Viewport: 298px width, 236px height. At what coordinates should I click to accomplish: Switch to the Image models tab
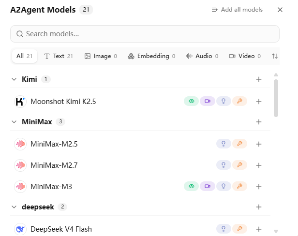pos(101,56)
